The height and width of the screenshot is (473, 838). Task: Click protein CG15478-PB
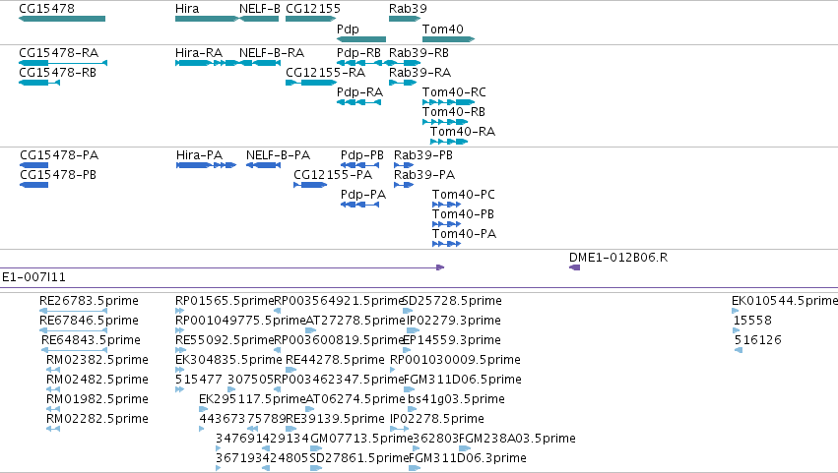coord(33,185)
